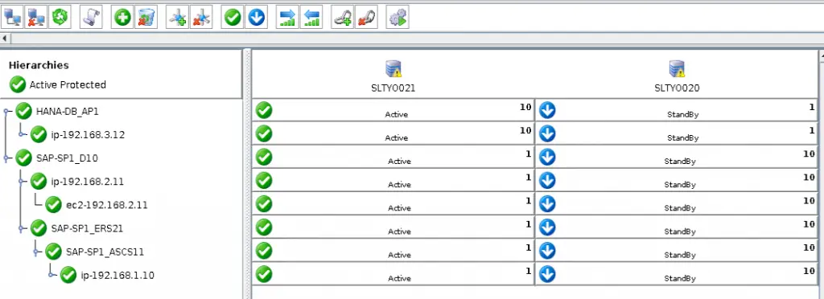Click the blue Out of Service toolbar icon
Image resolution: width=824 pixels, height=299 pixels.
(x=256, y=18)
